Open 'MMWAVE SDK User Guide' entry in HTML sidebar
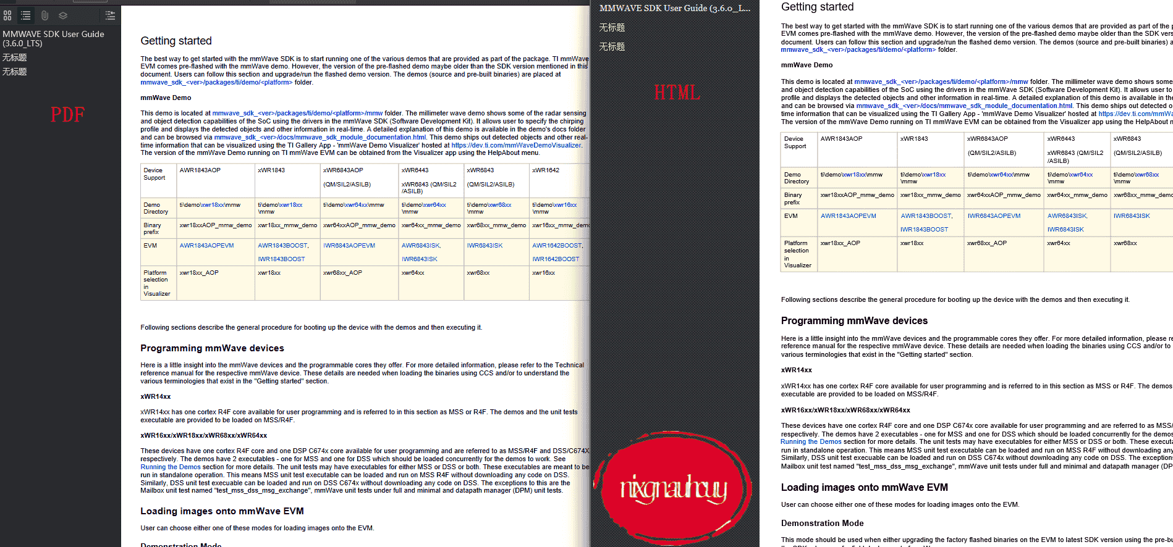Viewport: 1173px width, 547px height. [x=675, y=8]
